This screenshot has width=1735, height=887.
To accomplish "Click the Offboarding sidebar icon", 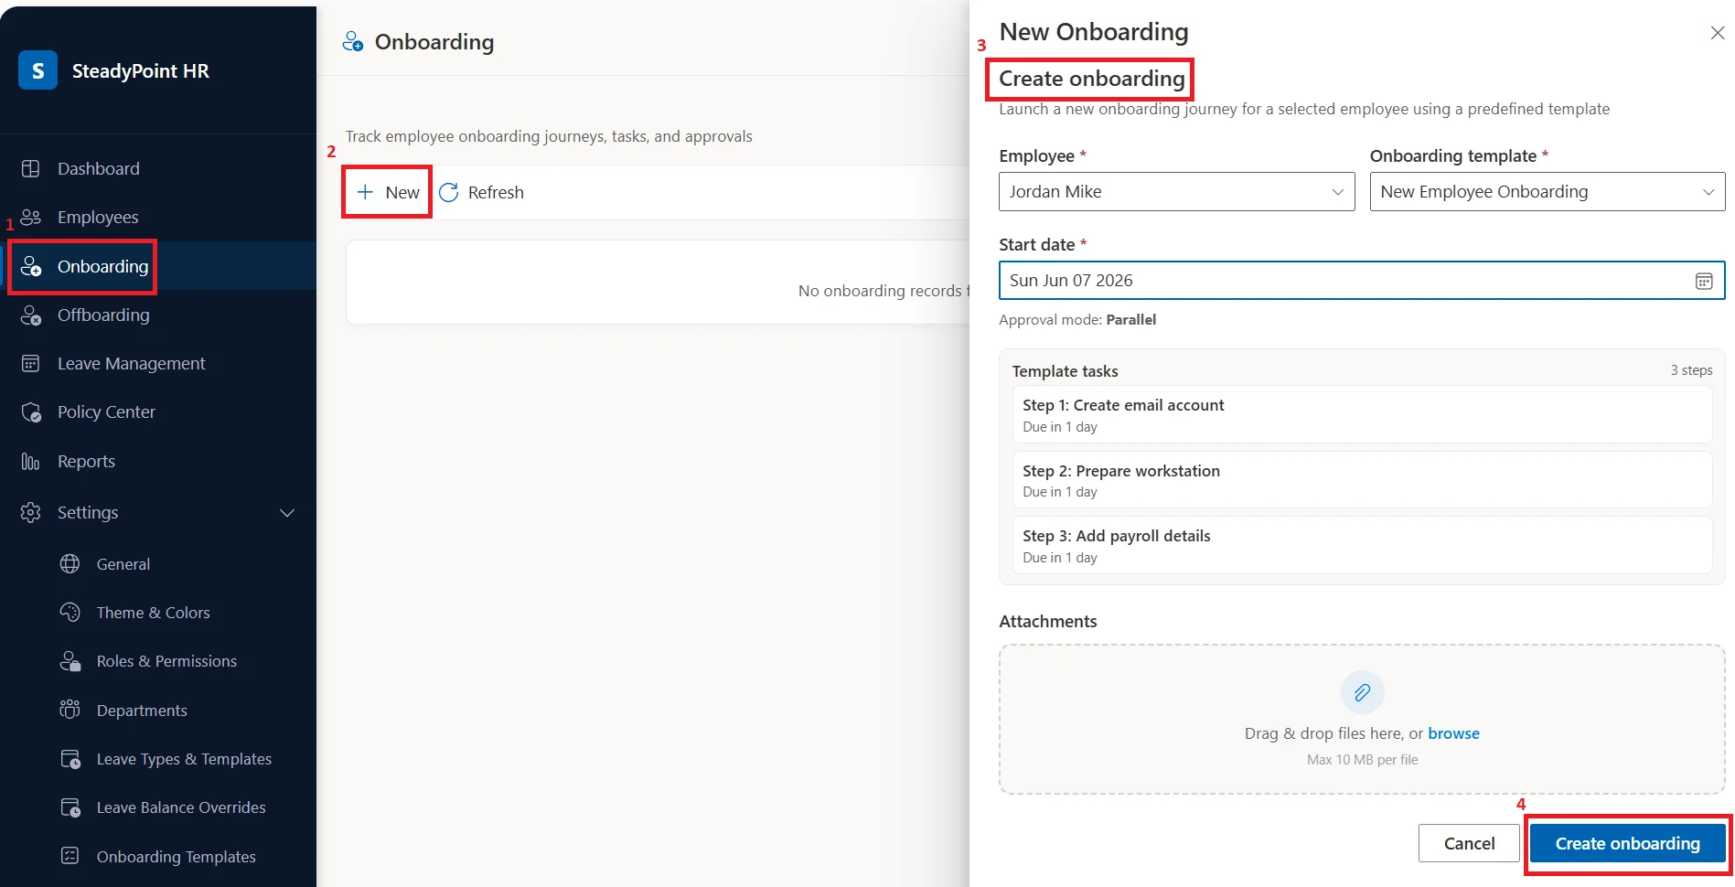I will click(31, 315).
